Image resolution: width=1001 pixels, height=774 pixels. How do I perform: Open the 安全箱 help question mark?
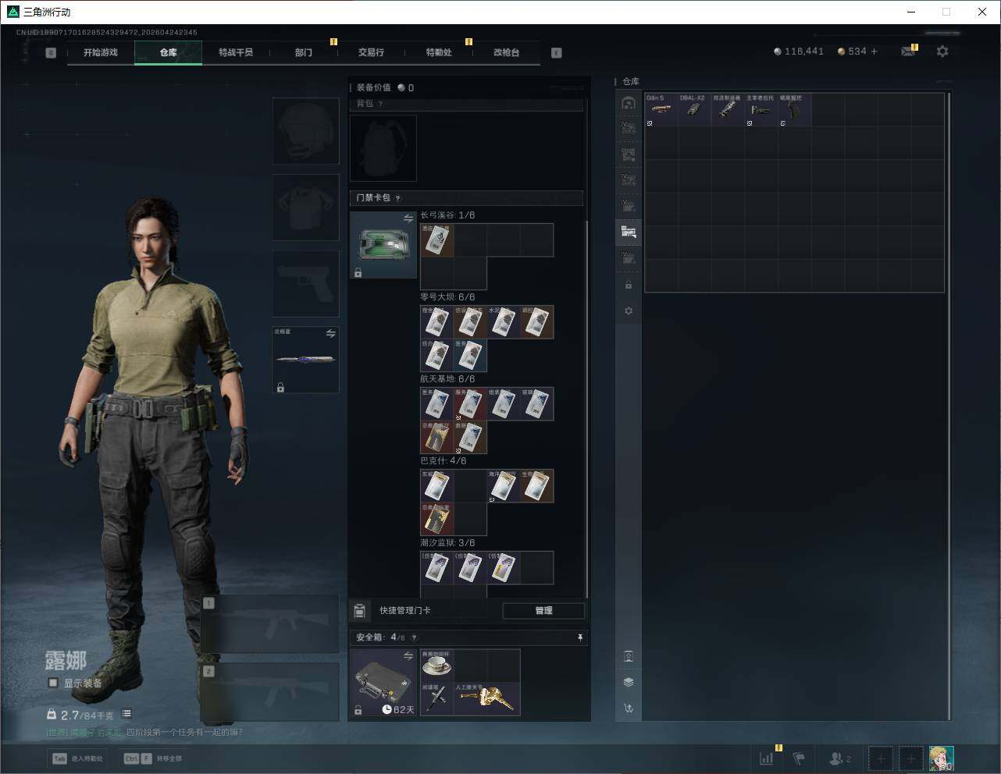[x=414, y=637]
